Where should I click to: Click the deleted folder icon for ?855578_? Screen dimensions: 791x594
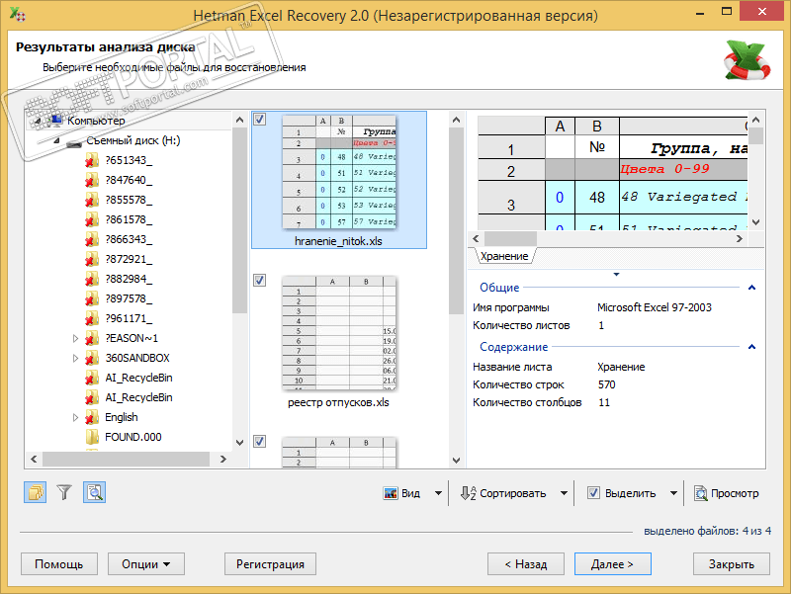[x=91, y=201]
